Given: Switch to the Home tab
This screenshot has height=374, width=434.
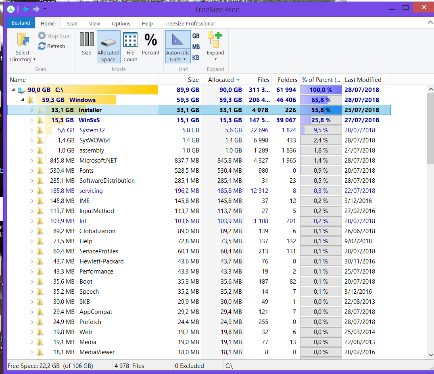Looking at the screenshot, I should tap(48, 23).
